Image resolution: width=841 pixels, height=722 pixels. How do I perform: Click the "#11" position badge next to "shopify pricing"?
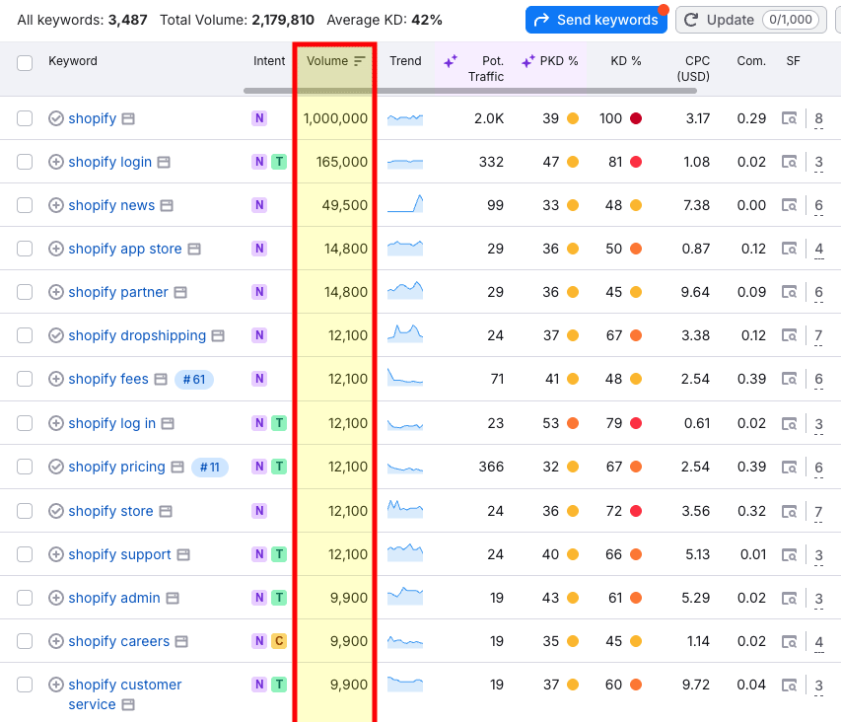point(209,468)
